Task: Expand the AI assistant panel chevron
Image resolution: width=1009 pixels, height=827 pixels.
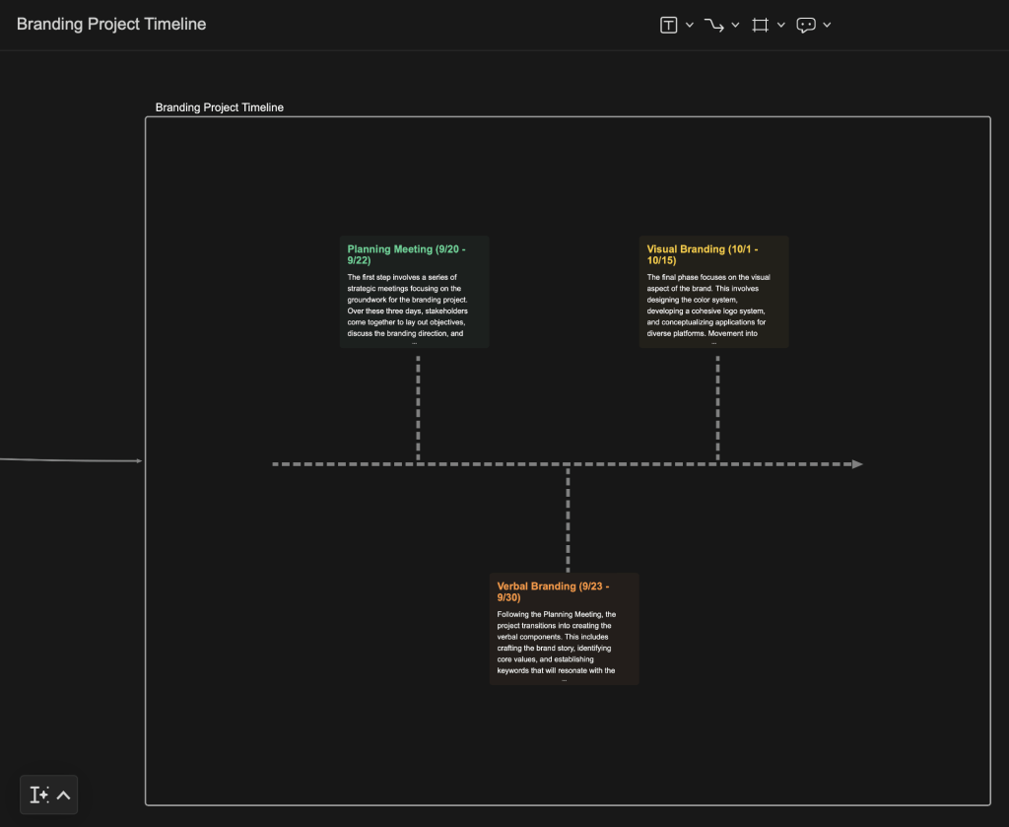Action: (63, 794)
